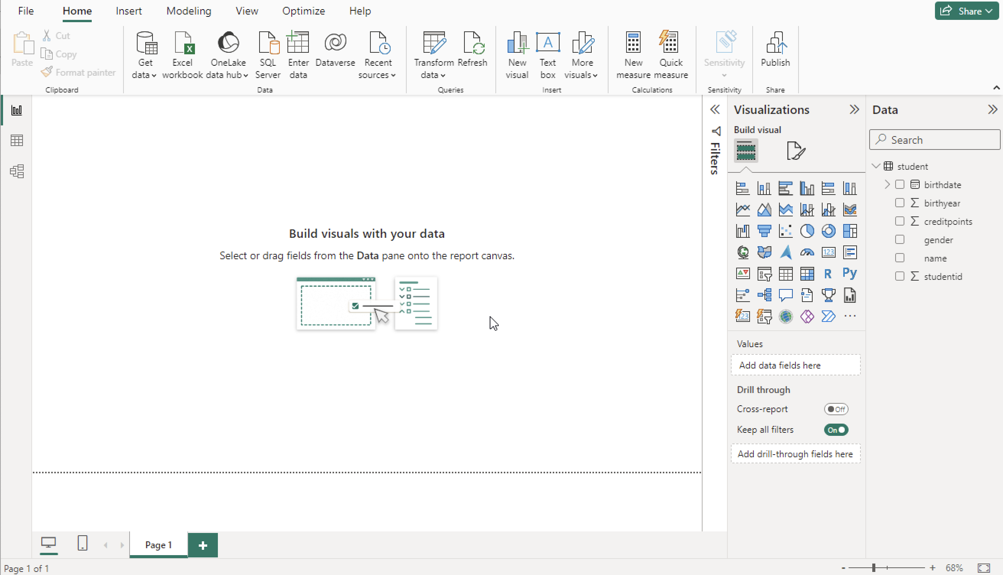Screen dimensions: 1003x575
Task: Open the Model view in left sidebar
Action: [x=16, y=171]
